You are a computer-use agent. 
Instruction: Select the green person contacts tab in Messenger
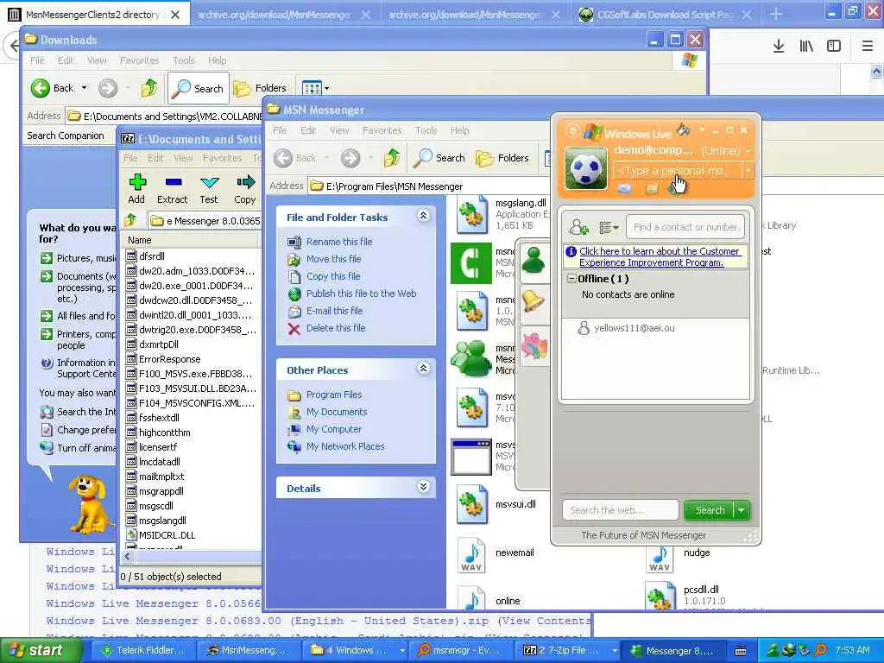tap(534, 262)
